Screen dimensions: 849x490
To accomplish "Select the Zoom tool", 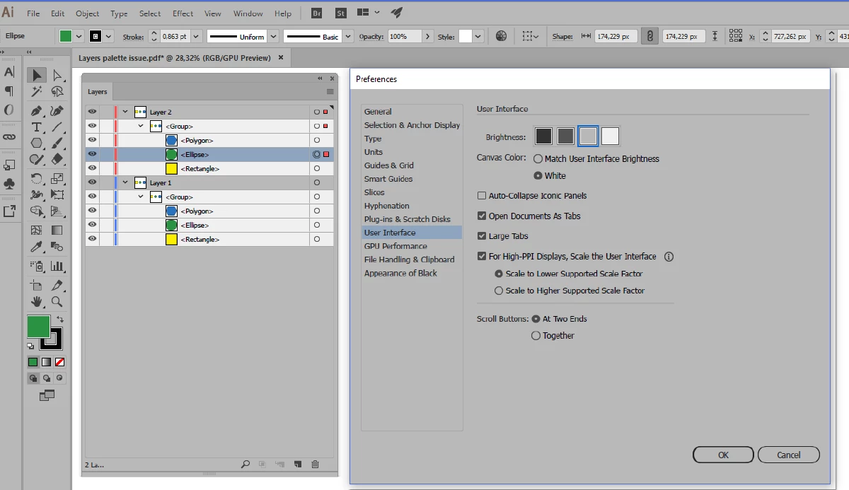I will pyautogui.click(x=57, y=302).
